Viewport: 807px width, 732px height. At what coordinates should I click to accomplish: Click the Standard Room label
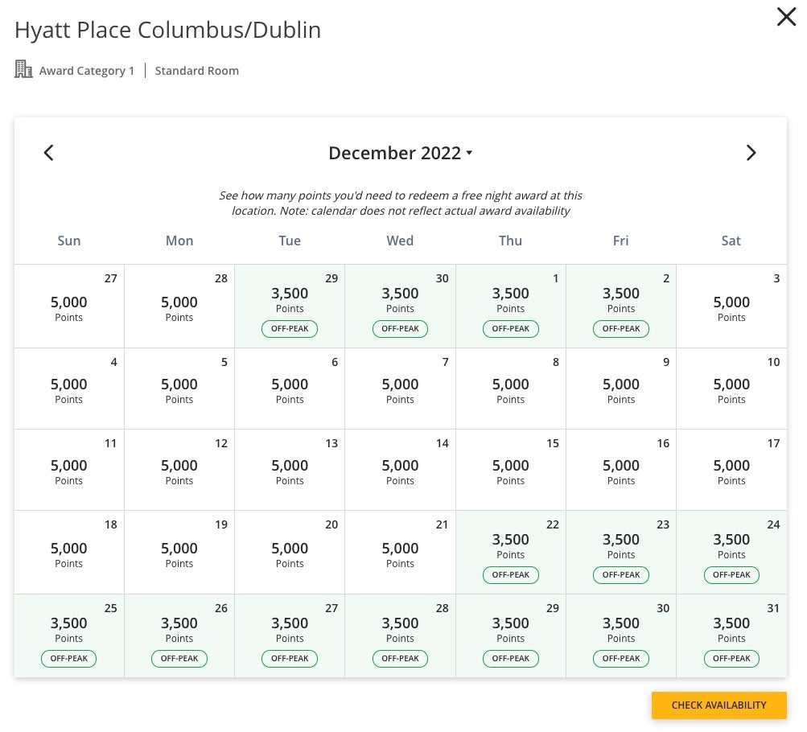197,71
